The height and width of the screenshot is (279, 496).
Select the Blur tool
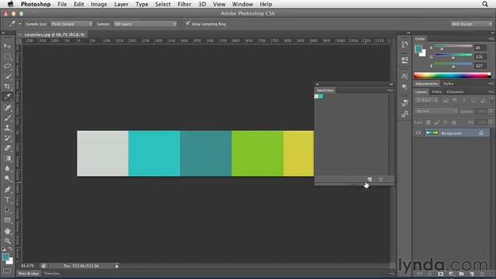tap(7, 168)
